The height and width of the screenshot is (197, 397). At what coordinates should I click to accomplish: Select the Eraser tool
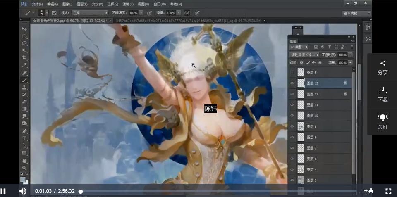24,102
